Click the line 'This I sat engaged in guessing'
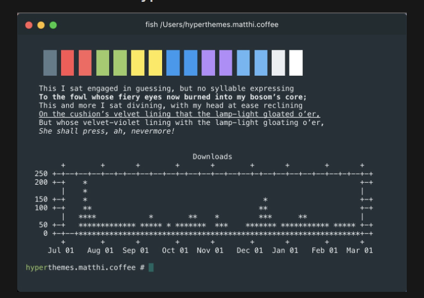Screen dimensions: 424x298 (166, 89)
